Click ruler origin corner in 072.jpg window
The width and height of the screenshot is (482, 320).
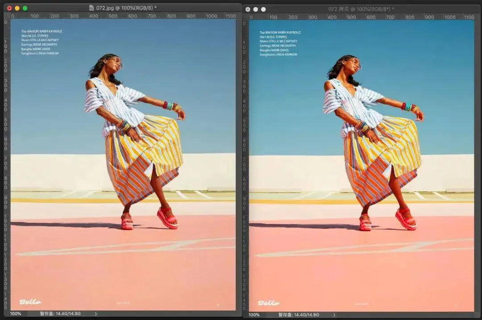(x=7, y=16)
